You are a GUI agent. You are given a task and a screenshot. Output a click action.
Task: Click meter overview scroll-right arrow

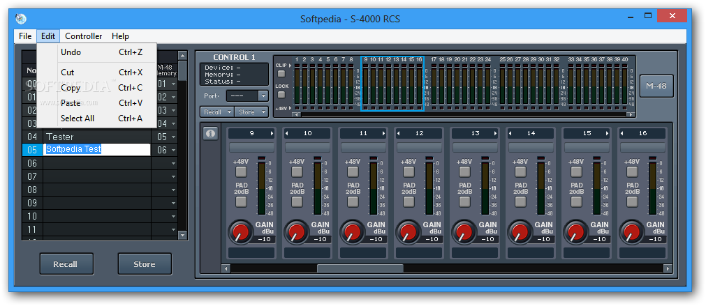point(631,114)
